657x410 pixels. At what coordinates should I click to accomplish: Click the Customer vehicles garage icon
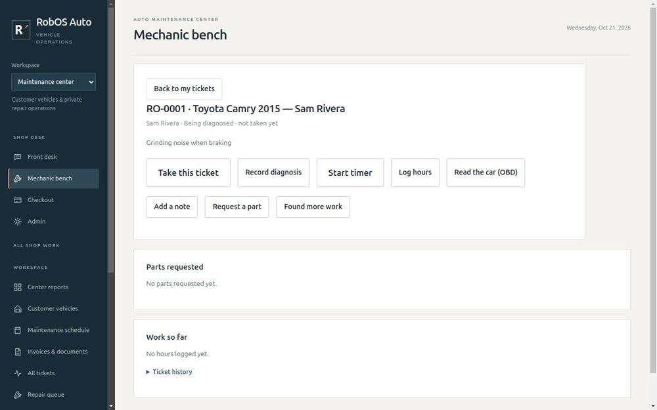coord(18,309)
